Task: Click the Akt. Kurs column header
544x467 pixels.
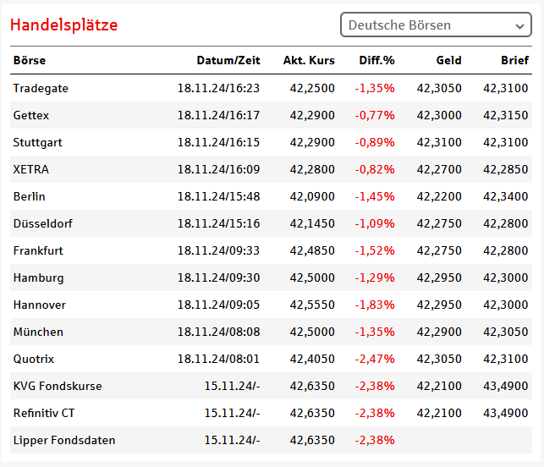Action: point(309,60)
